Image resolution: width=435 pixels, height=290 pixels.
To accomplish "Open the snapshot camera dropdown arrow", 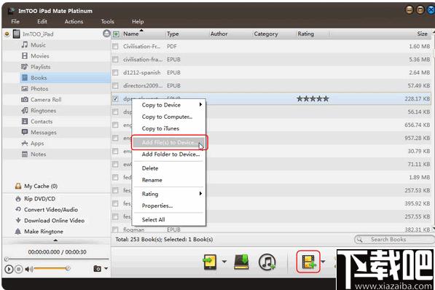I will (x=106, y=268).
